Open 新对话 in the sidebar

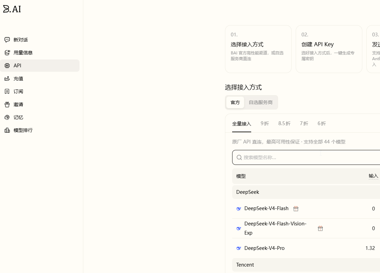pyautogui.click(x=40, y=40)
